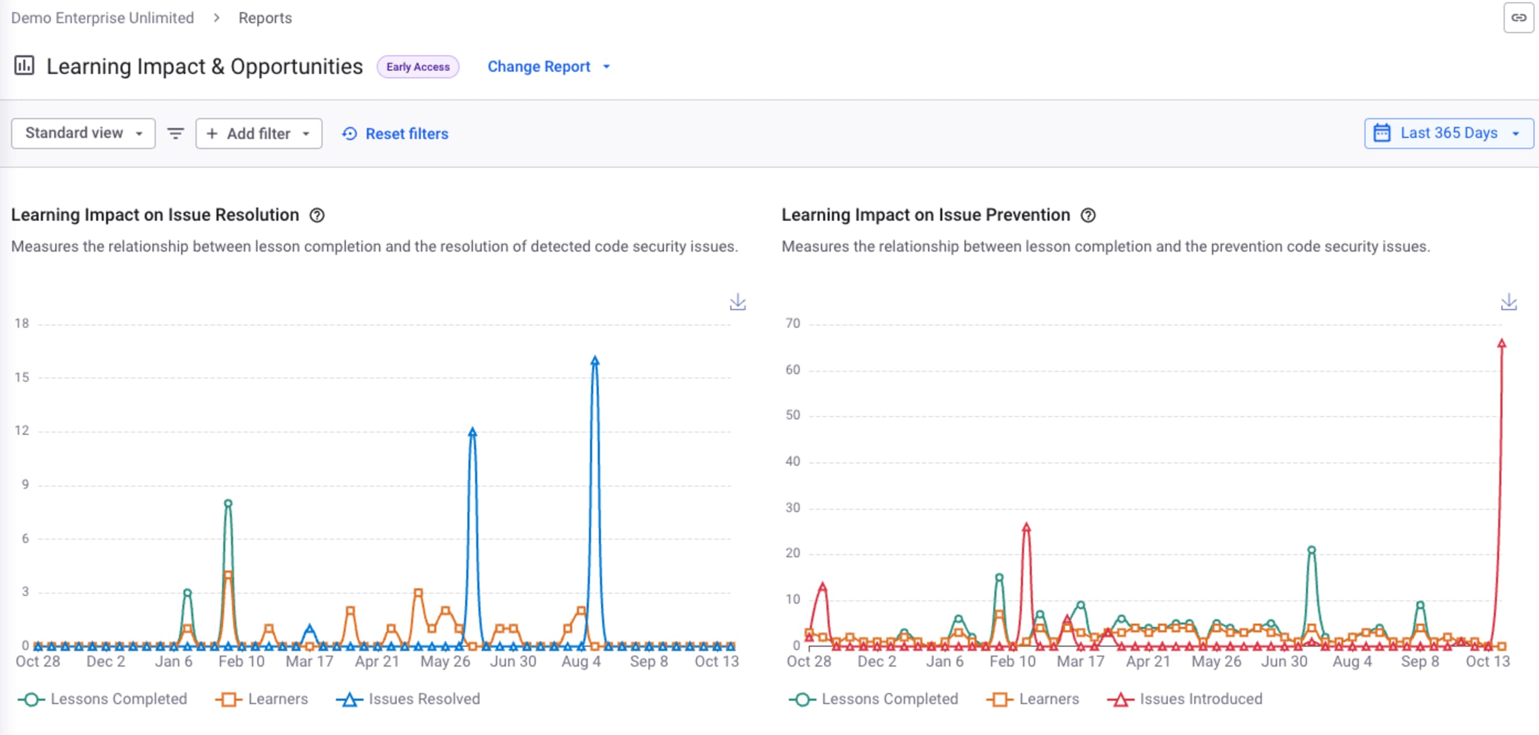Click the Early Access badge

(x=418, y=67)
